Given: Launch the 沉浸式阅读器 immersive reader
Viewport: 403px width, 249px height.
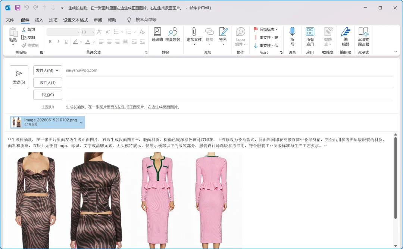Looking at the screenshot, I should pyautogui.click(x=363, y=37).
